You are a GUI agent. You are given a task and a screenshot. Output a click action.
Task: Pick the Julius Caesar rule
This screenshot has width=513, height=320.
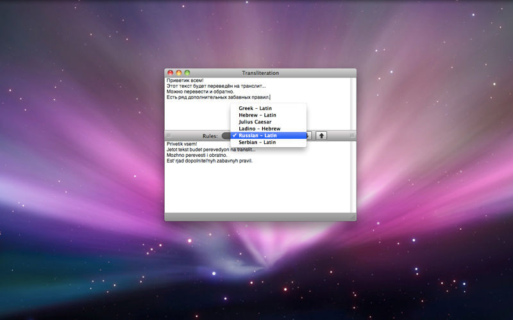[255, 122]
